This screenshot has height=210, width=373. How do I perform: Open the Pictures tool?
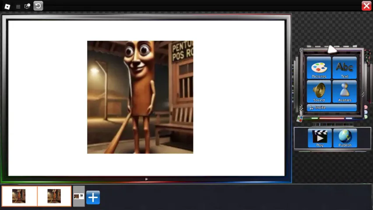319,68
